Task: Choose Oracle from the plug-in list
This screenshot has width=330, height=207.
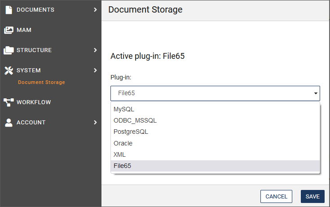Action: tap(215, 143)
